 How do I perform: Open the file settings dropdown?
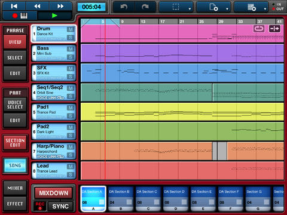pos(213,7)
